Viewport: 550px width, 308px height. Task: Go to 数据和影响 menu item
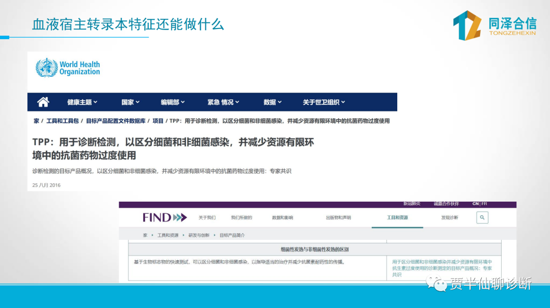click(x=283, y=217)
